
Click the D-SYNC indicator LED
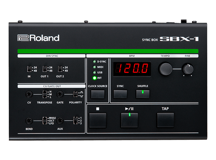point(94,61)
